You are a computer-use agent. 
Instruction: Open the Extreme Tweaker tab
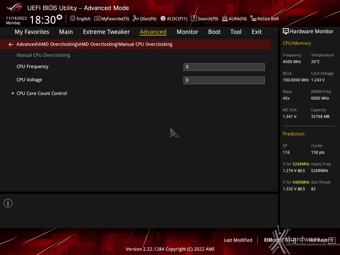(106, 32)
